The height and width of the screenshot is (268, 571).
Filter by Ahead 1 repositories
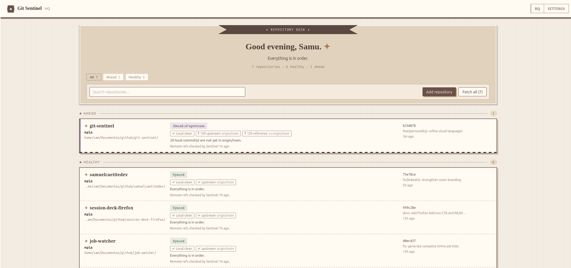click(x=113, y=77)
